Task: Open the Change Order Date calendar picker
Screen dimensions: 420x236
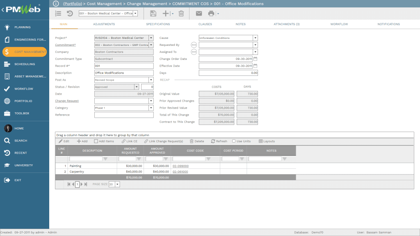Action: pyautogui.click(x=255, y=59)
